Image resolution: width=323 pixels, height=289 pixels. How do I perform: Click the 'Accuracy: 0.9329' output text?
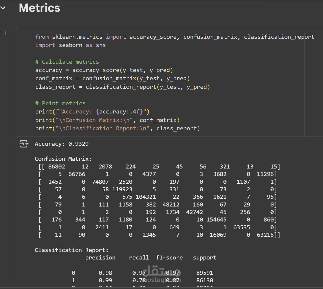(61, 144)
